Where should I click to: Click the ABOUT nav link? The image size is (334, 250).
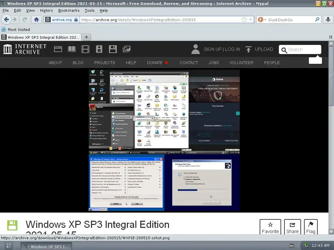55,63
